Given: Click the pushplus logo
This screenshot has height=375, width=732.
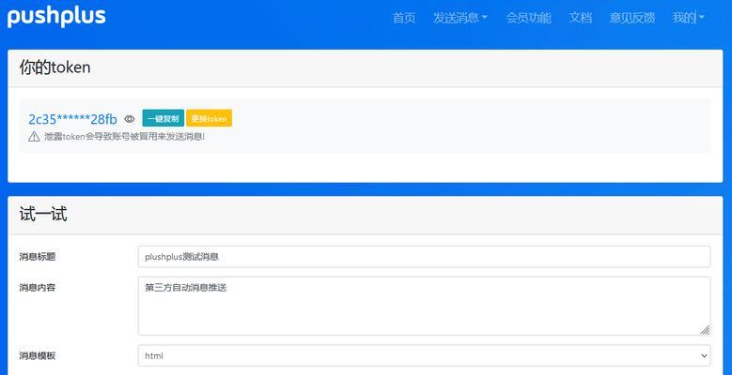Looking at the screenshot, I should coord(56,17).
